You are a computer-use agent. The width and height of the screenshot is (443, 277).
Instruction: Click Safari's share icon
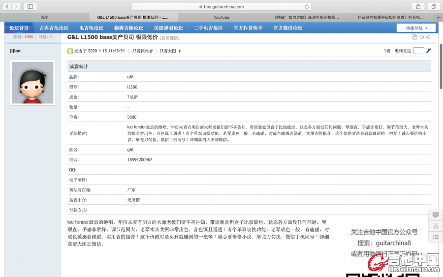[418, 6]
